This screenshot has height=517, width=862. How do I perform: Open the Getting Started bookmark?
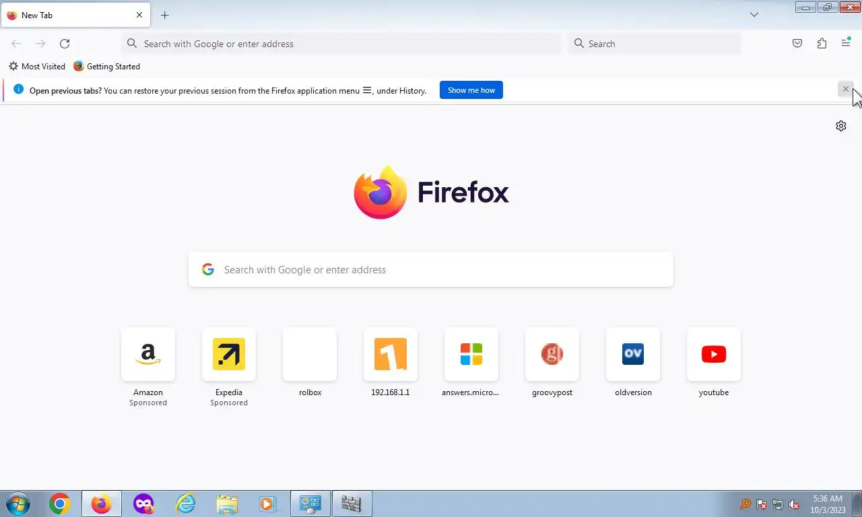click(107, 66)
